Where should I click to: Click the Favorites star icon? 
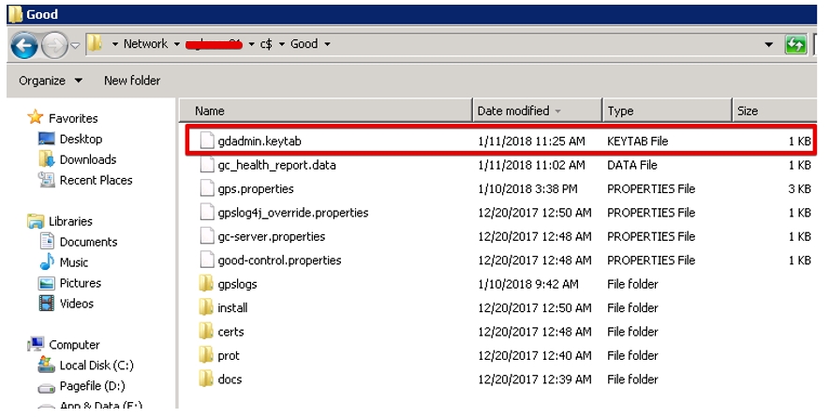click(36, 118)
